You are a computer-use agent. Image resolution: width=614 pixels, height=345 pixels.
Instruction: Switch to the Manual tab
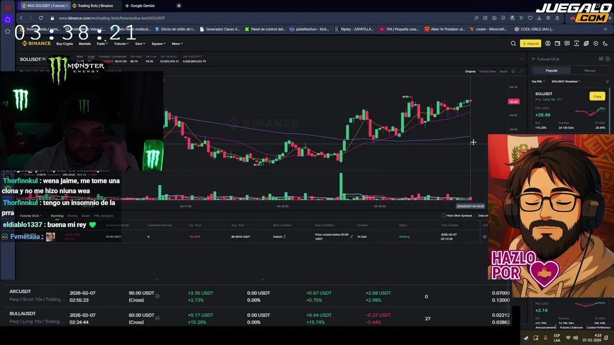click(x=590, y=70)
